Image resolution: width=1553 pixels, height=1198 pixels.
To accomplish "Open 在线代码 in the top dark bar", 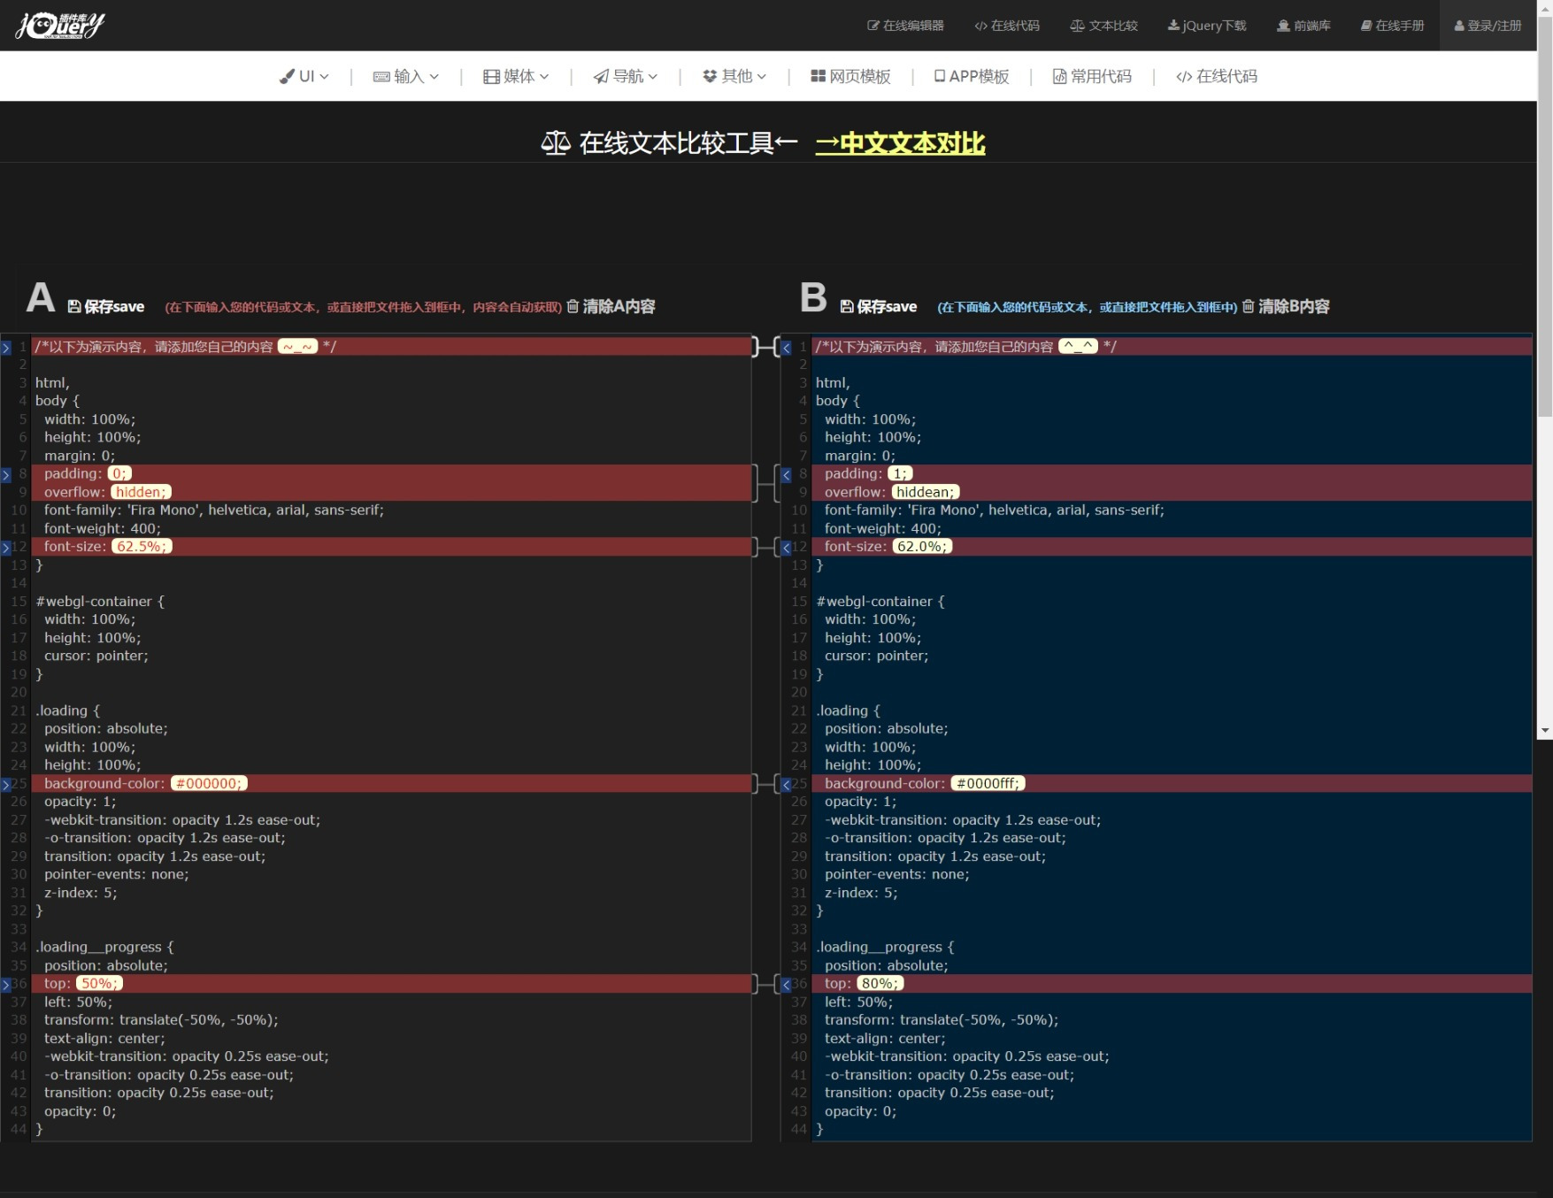I will (x=1007, y=26).
